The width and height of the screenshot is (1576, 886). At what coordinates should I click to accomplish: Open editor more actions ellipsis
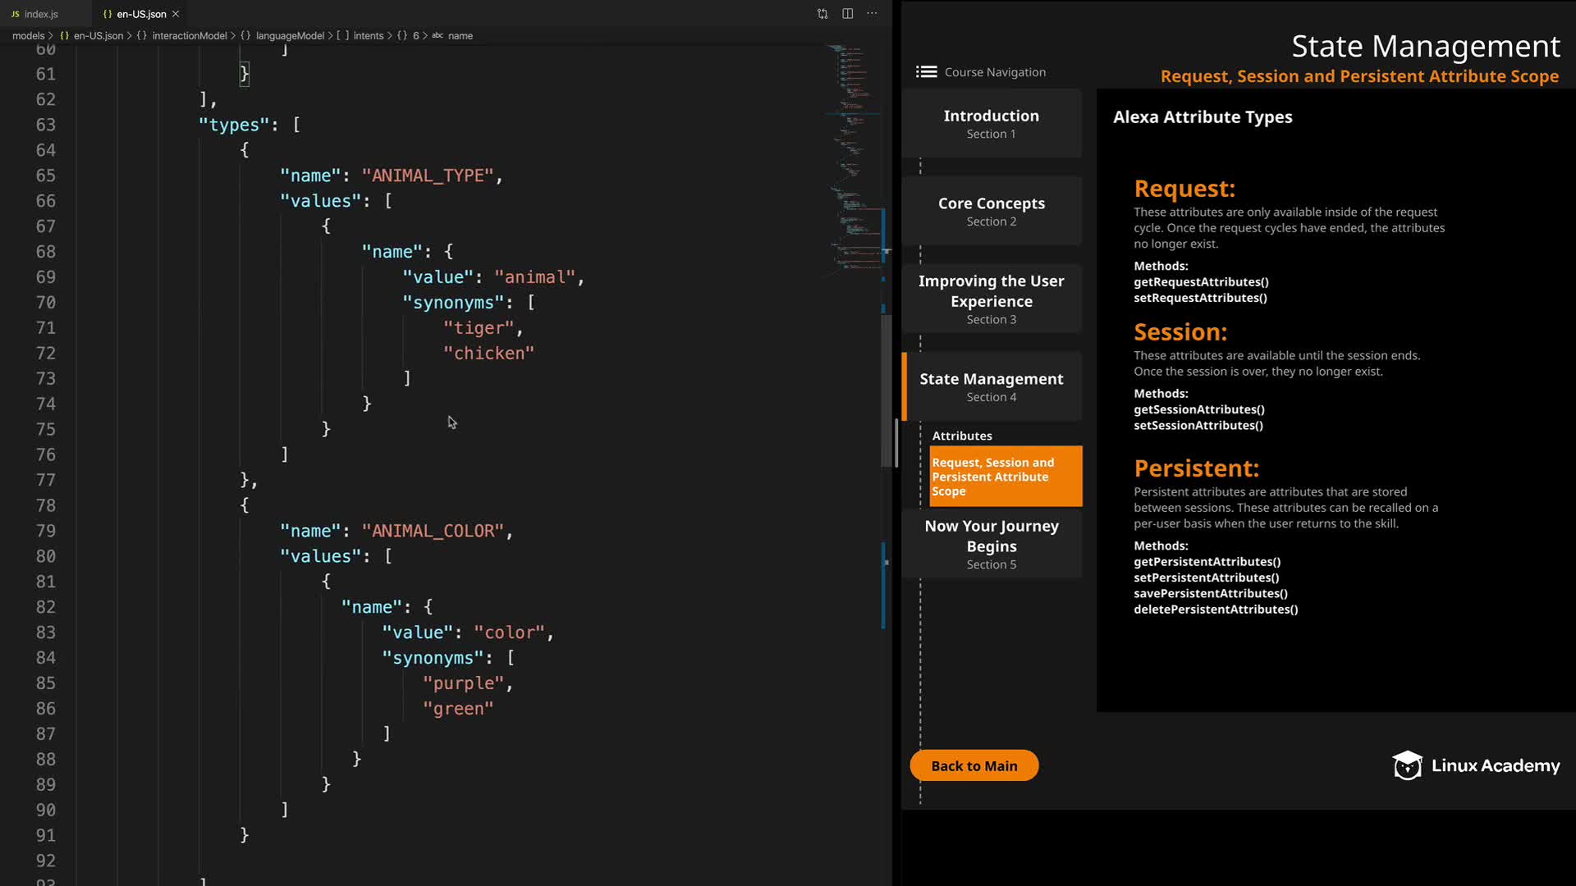[873, 14]
